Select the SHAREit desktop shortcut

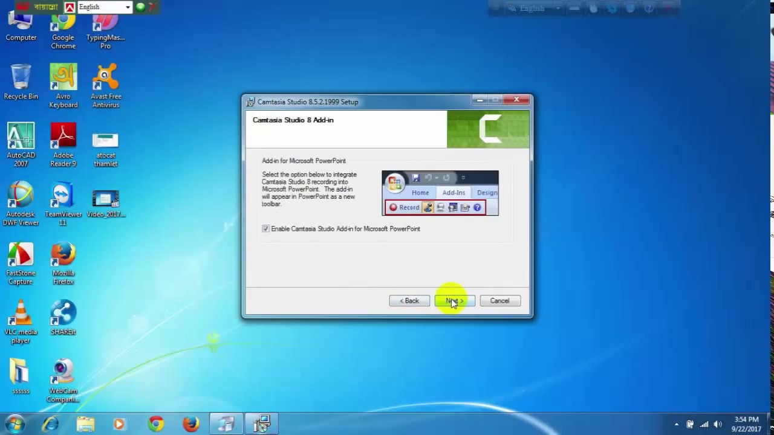pos(63,318)
